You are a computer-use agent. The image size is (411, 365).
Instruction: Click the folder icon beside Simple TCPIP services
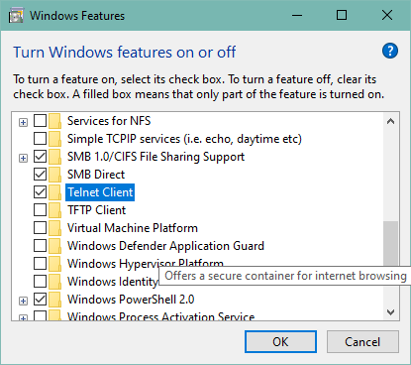54,139
